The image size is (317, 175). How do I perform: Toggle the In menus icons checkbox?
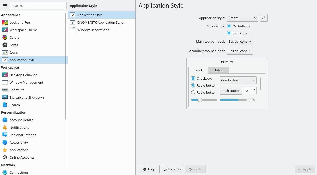click(229, 33)
